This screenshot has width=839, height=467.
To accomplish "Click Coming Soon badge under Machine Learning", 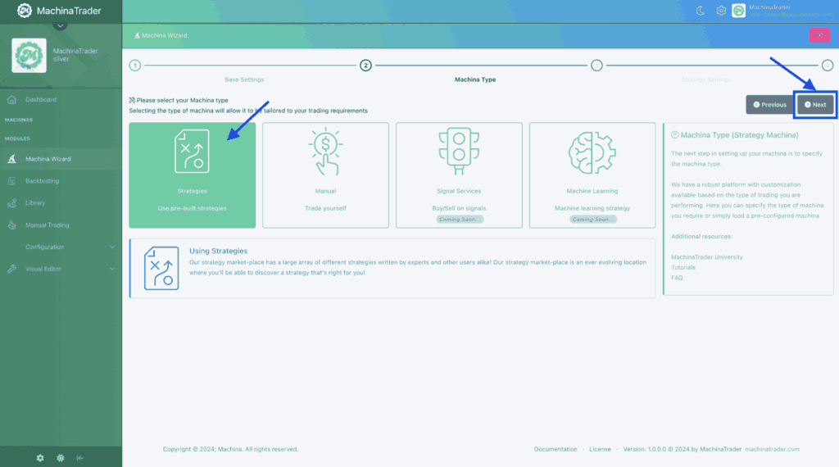I will (x=592, y=220).
